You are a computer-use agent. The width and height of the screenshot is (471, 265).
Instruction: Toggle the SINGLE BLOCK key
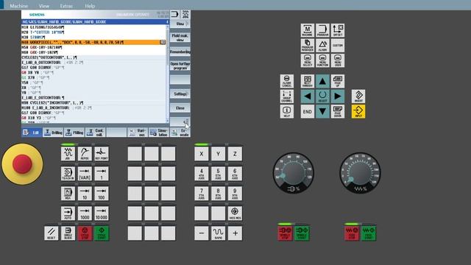pos(68,233)
